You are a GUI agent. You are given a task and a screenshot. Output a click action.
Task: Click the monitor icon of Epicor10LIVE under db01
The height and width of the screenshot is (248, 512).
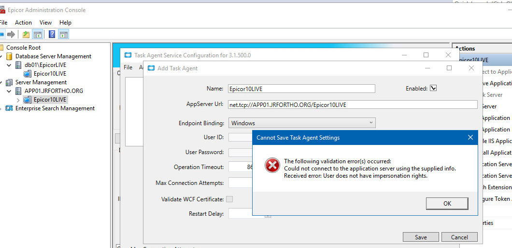28,74
